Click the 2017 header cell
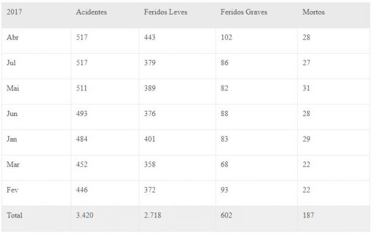This screenshot has width=373, height=235. (x=14, y=12)
